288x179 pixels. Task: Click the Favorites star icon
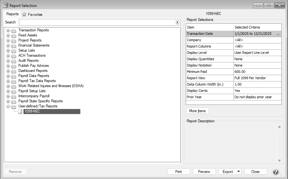click(24, 14)
